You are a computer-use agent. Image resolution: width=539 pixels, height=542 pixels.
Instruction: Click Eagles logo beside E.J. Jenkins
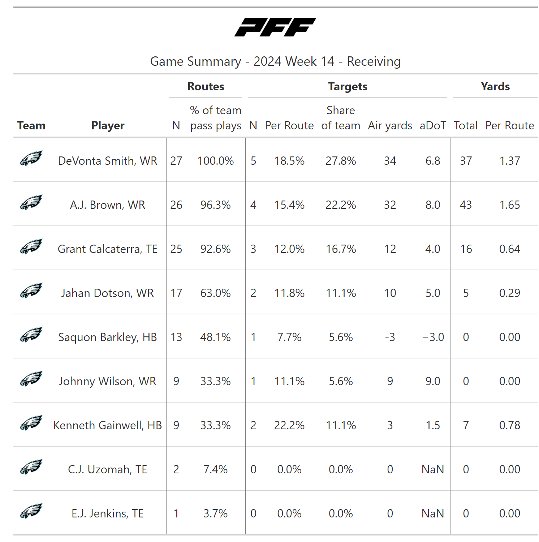31,511
